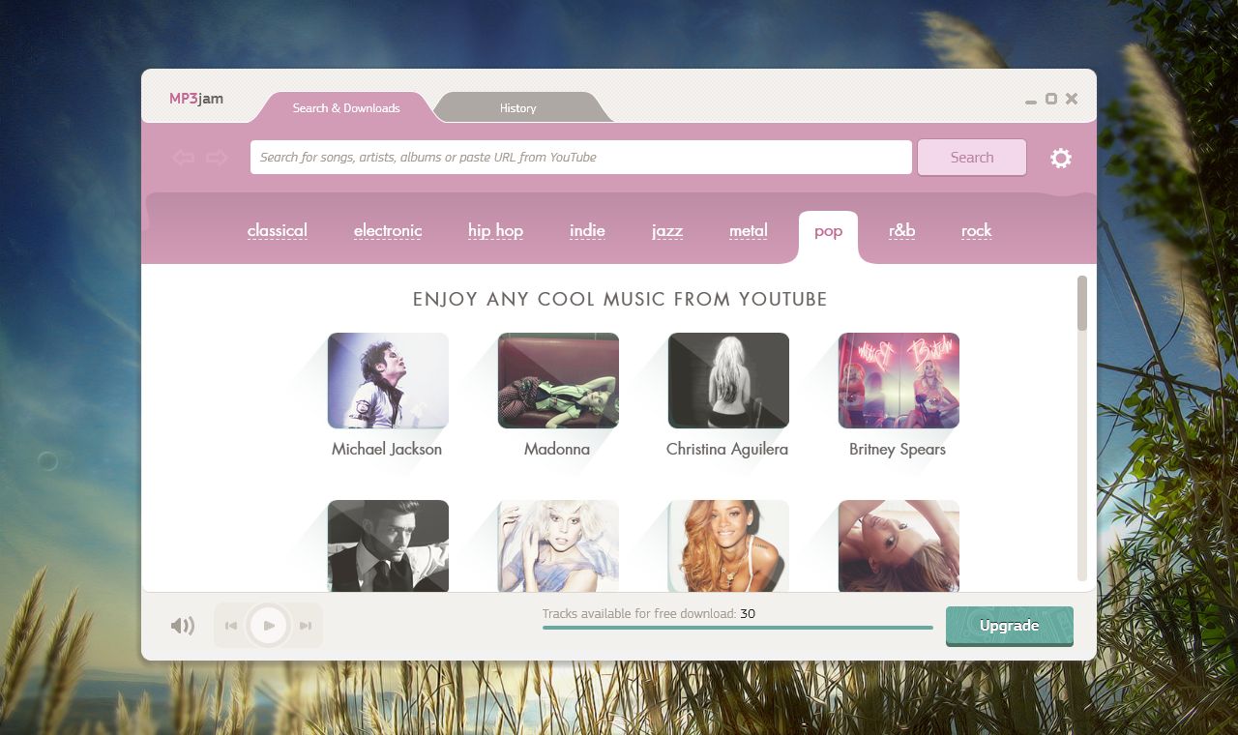Open the pale blonde woman thumbnail in second row
This screenshot has width=1238, height=735.
[x=558, y=545]
